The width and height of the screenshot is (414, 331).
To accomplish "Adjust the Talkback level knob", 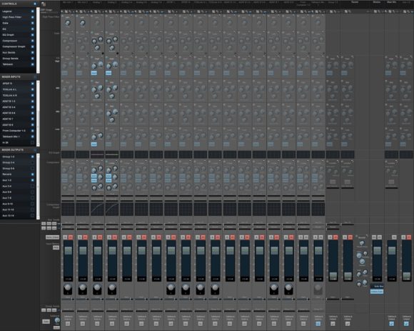I will point(57,320).
